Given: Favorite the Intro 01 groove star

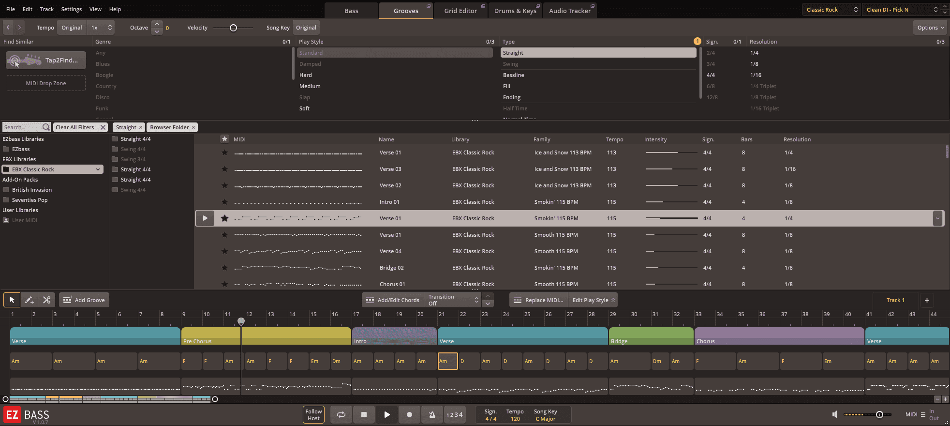Looking at the screenshot, I should tap(224, 202).
